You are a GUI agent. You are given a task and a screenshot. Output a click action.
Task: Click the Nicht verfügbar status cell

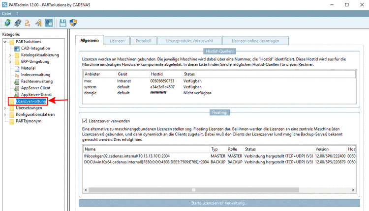point(198,93)
